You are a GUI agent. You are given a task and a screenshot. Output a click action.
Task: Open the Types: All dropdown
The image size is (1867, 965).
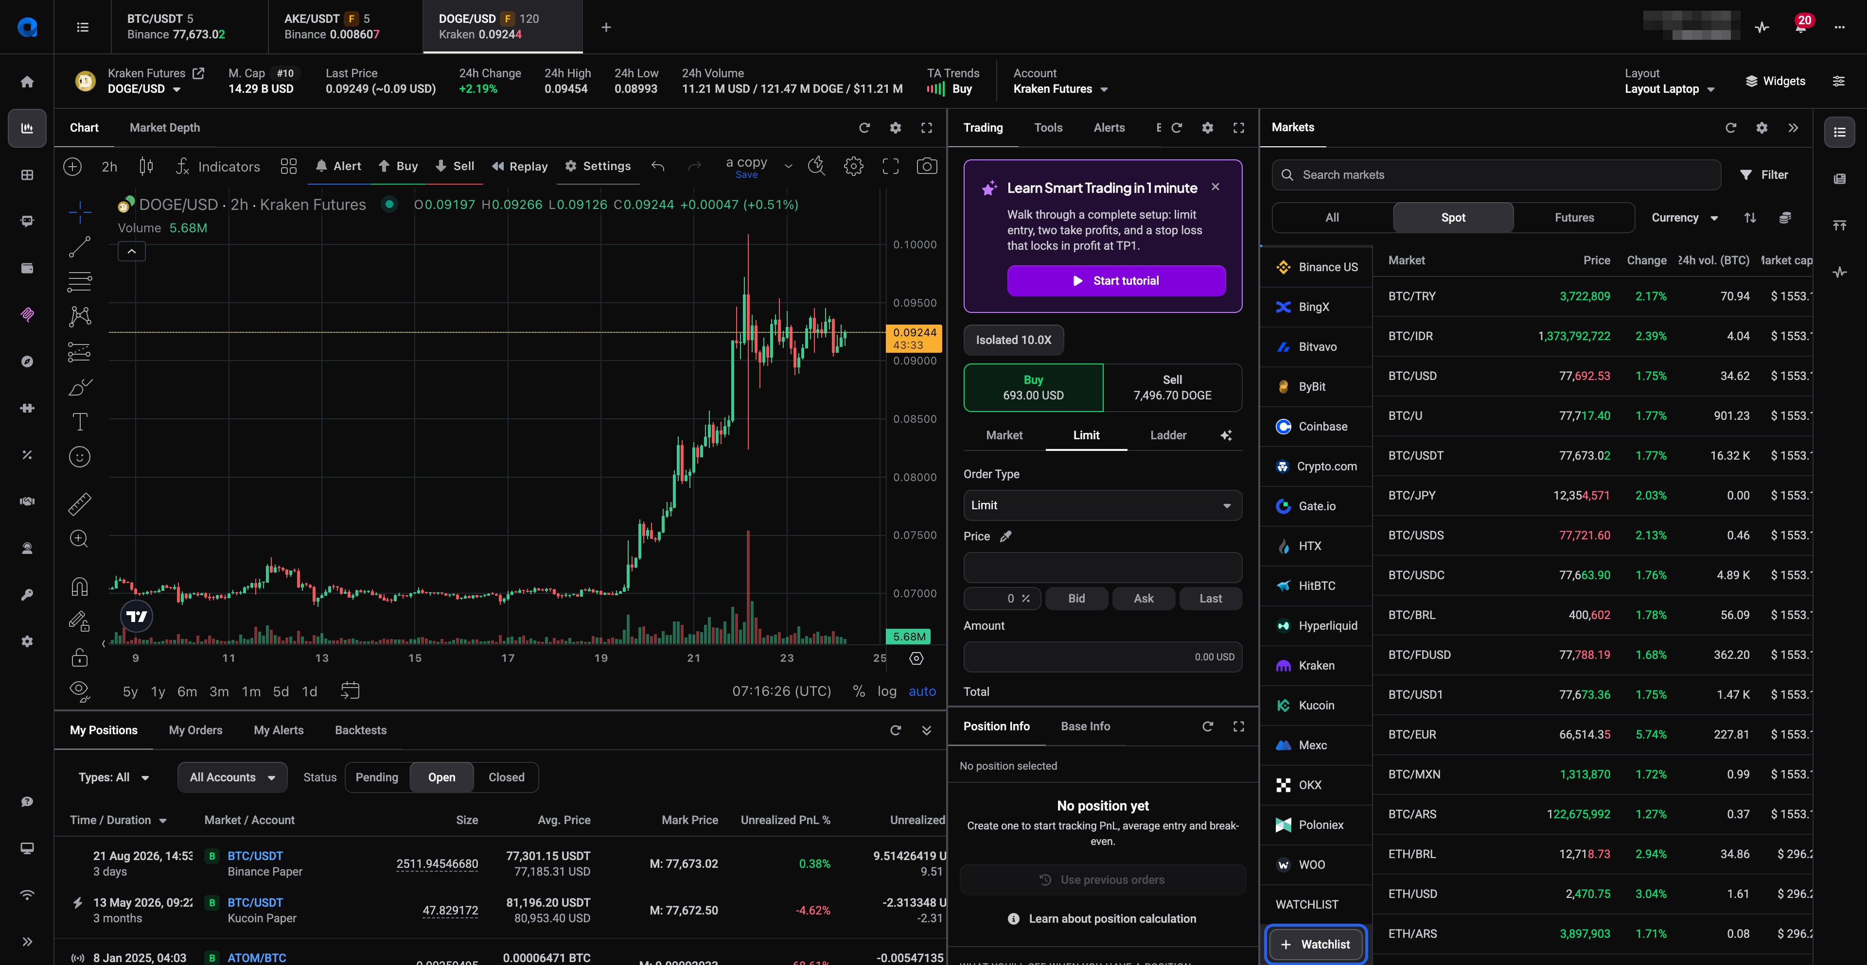pos(114,777)
